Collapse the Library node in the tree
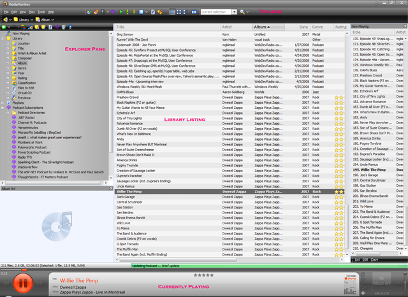Image resolution: width=408 pixels, height=297 pixels. coord(3,38)
